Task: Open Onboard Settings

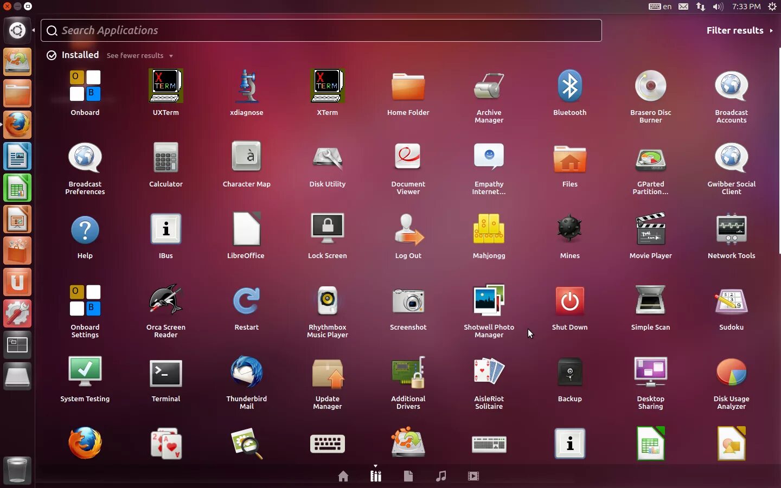Action: 85,301
